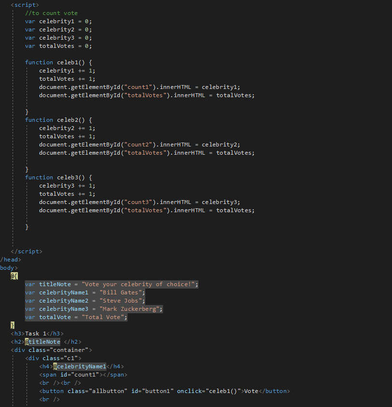Screen dimensions: 392x407
Task: Click the '<br /><br />' double break line
Action: [60, 383]
